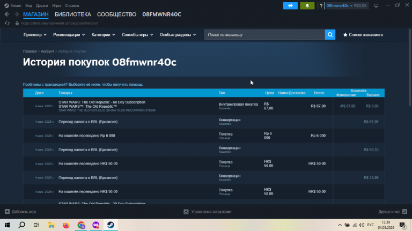Click the store search field

(x=264, y=35)
